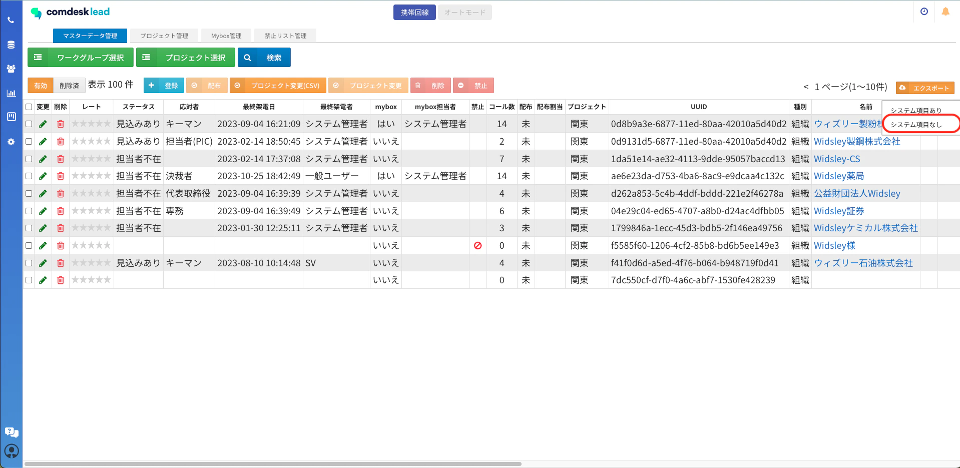Check the Widsley様 row checkbox

pyautogui.click(x=29, y=246)
